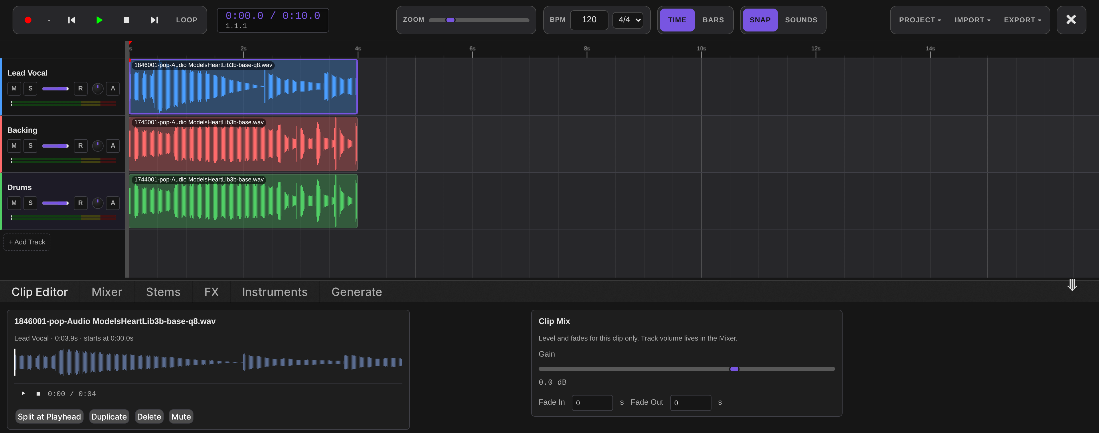This screenshot has height=433, width=1099.
Task: Skip back to the start
Action: click(x=72, y=20)
